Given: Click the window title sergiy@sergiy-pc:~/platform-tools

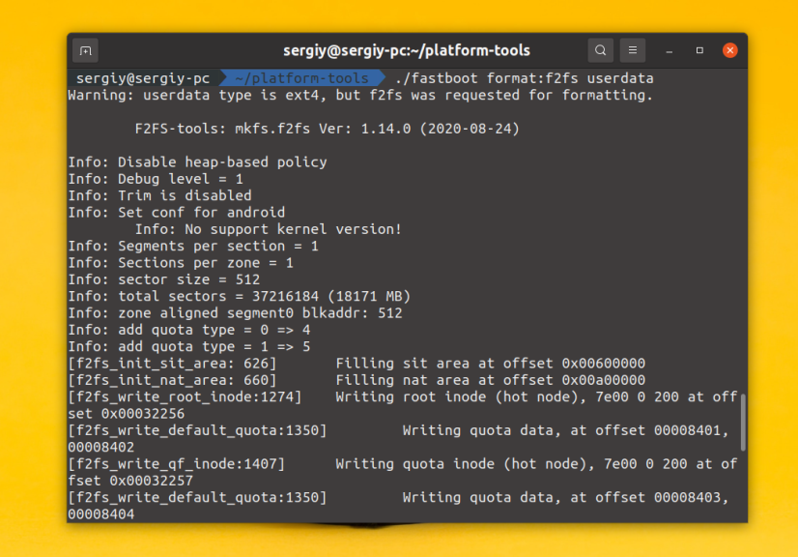Looking at the screenshot, I should pyautogui.click(x=406, y=50).
